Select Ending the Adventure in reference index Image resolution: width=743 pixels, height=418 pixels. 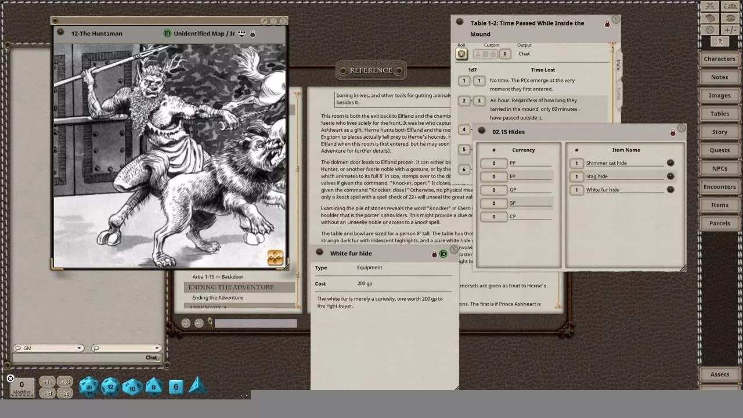tap(217, 298)
